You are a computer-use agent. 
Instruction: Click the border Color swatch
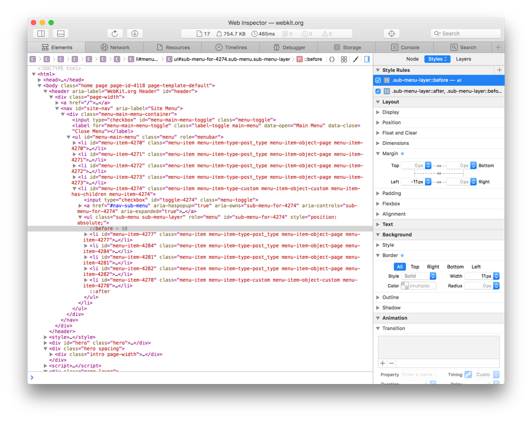point(405,286)
